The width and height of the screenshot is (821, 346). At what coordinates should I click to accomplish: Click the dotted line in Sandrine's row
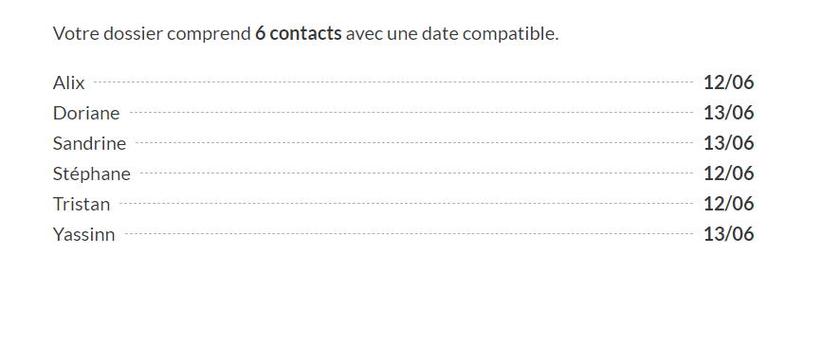[414, 143]
